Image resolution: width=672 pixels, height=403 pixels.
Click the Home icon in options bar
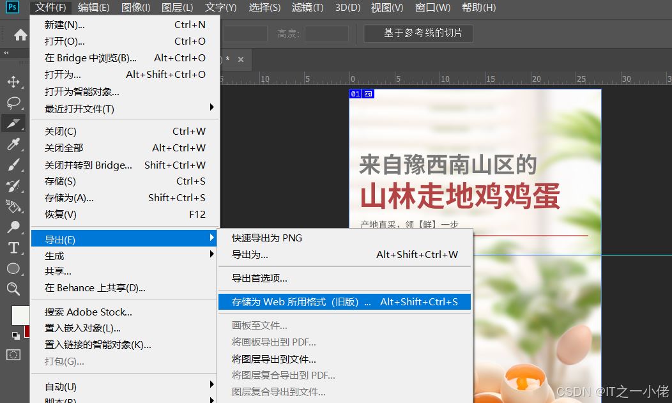[20, 35]
